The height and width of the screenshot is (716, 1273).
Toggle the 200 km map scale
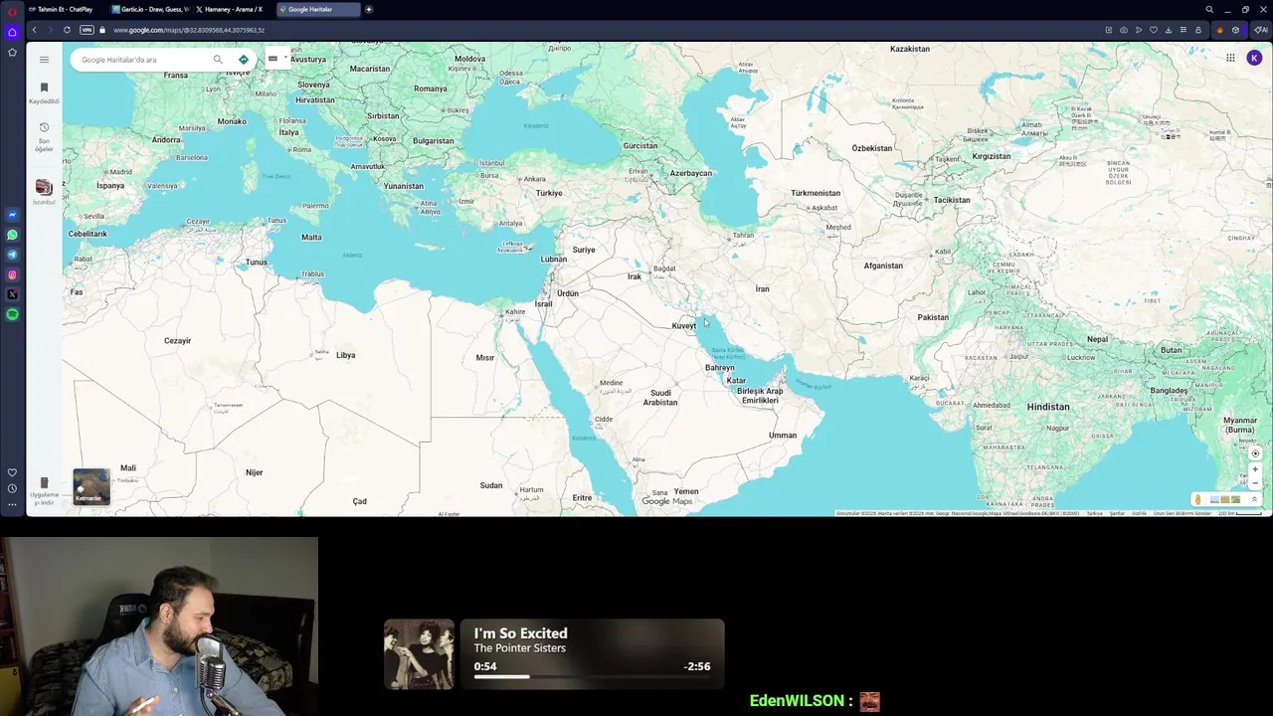click(x=1240, y=513)
